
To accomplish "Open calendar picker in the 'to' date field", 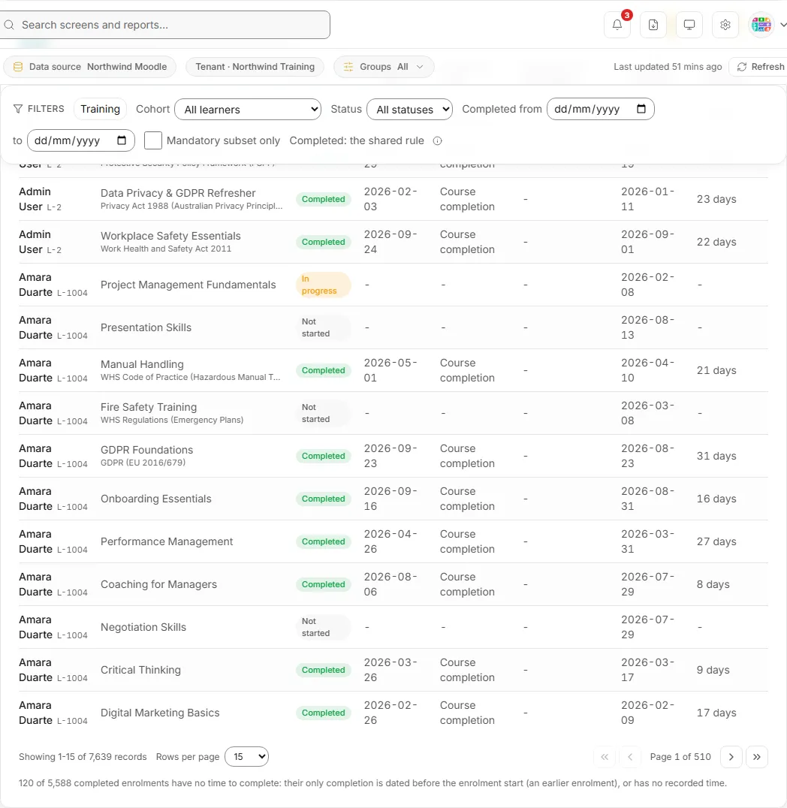I will pyautogui.click(x=122, y=140).
